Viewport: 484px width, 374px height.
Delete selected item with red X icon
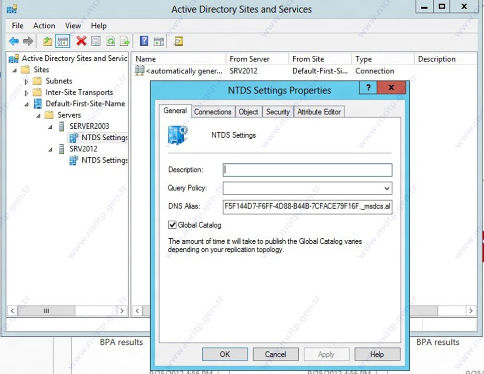pyautogui.click(x=81, y=41)
